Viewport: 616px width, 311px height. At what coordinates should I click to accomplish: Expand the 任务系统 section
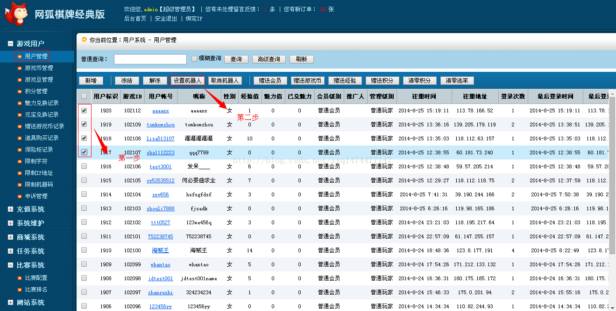(10, 251)
